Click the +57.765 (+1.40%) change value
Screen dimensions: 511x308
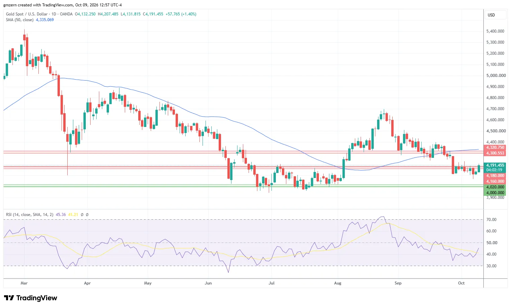[181, 14]
